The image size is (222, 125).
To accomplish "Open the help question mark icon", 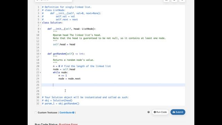I will [148, 112].
